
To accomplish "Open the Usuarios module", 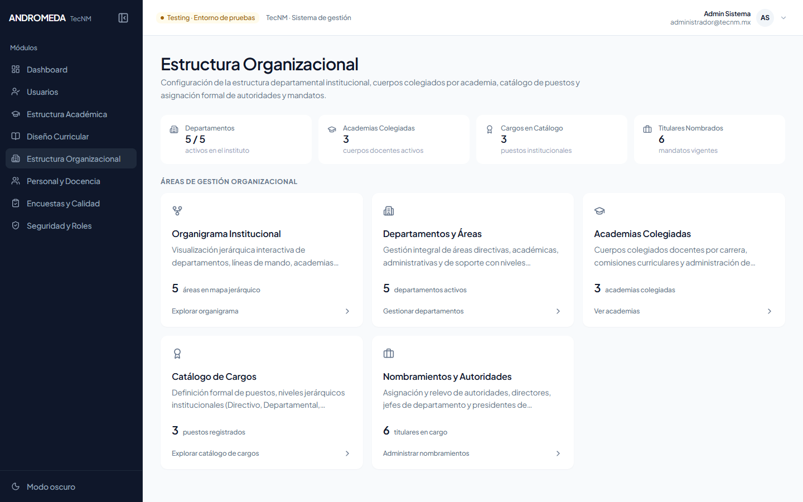I will click(71, 91).
